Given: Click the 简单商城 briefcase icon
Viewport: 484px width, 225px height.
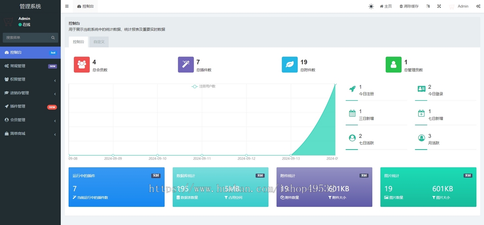Looking at the screenshot, I should tap(6, 133).
